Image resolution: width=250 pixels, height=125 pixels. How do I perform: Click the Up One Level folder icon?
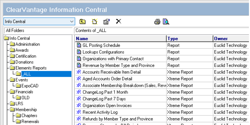click(x=82, y=22)
